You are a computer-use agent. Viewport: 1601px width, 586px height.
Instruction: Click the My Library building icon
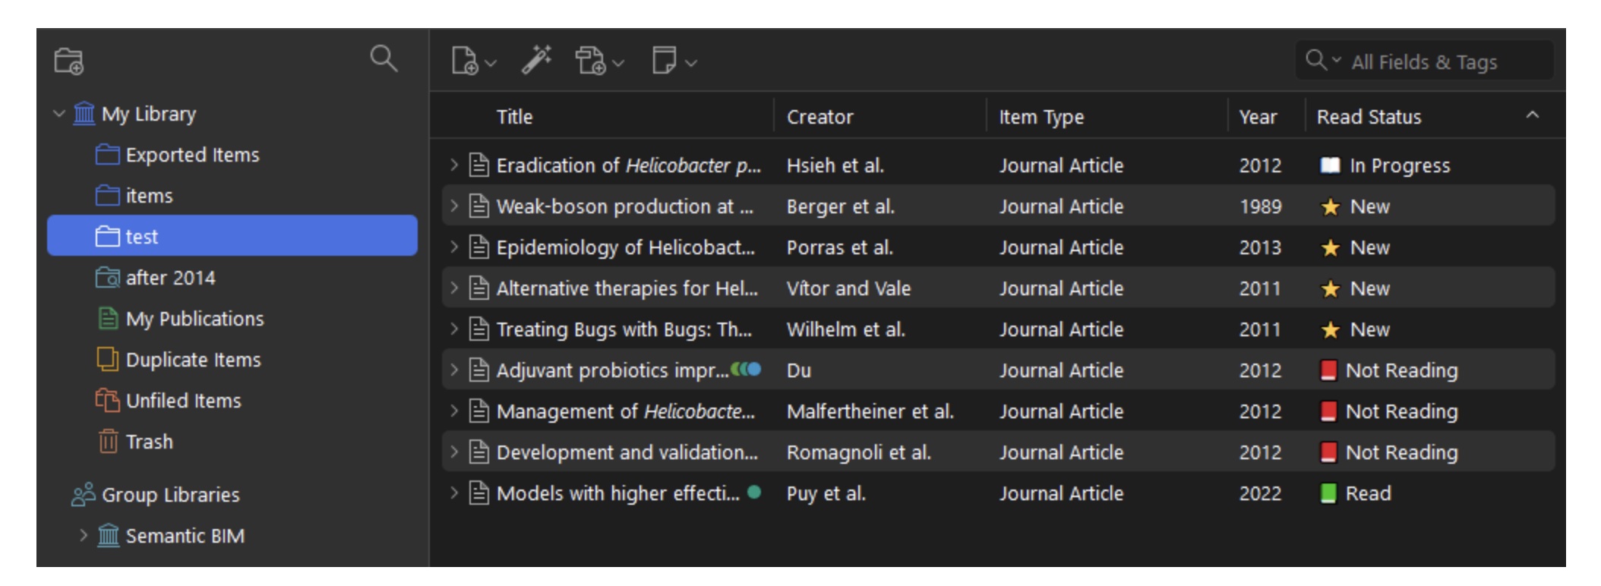click(84, 114)
